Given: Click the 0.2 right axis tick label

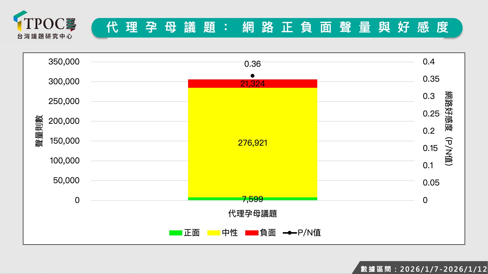Looking at the screenshot, I should click(429, 131).
